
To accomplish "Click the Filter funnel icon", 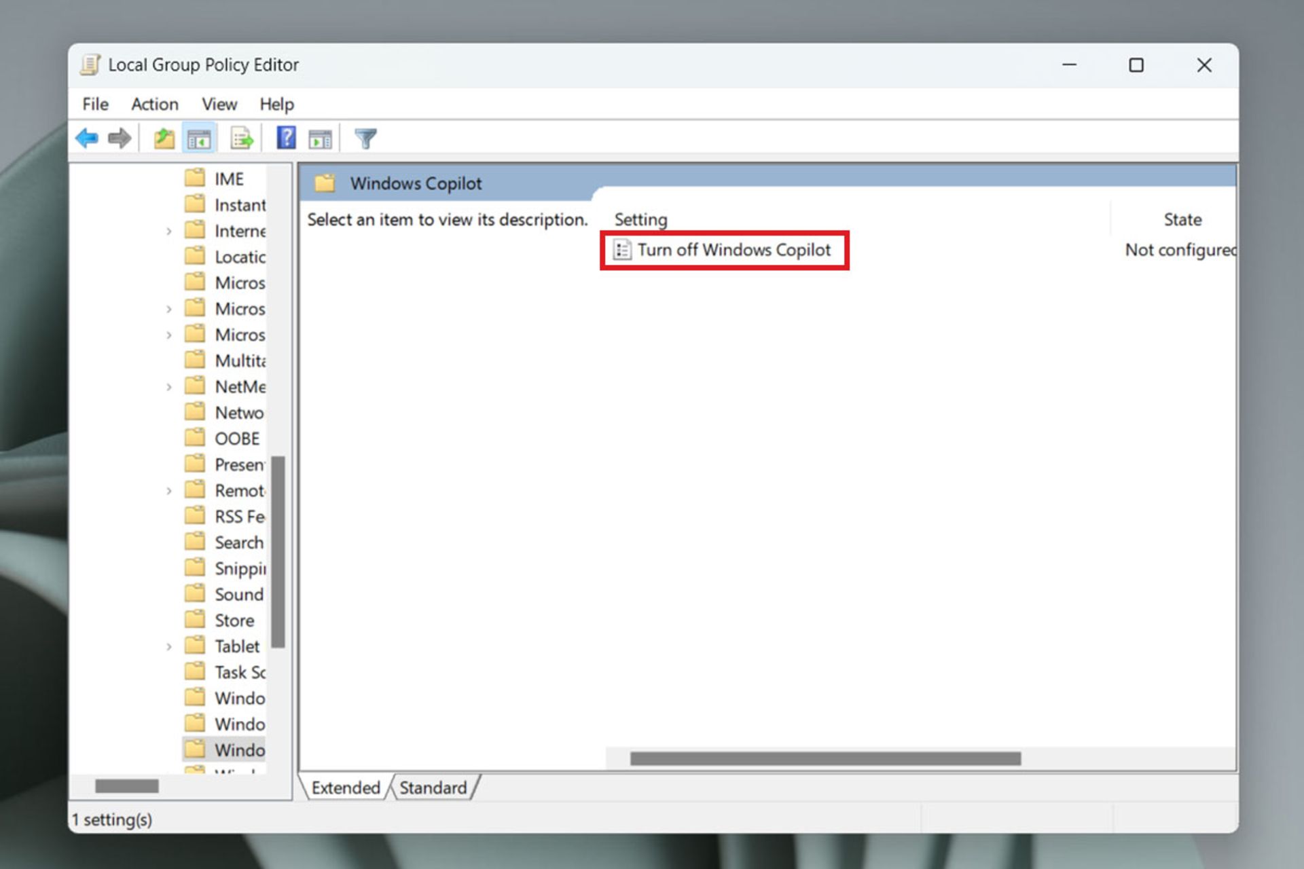I will (x=365, y=138).
